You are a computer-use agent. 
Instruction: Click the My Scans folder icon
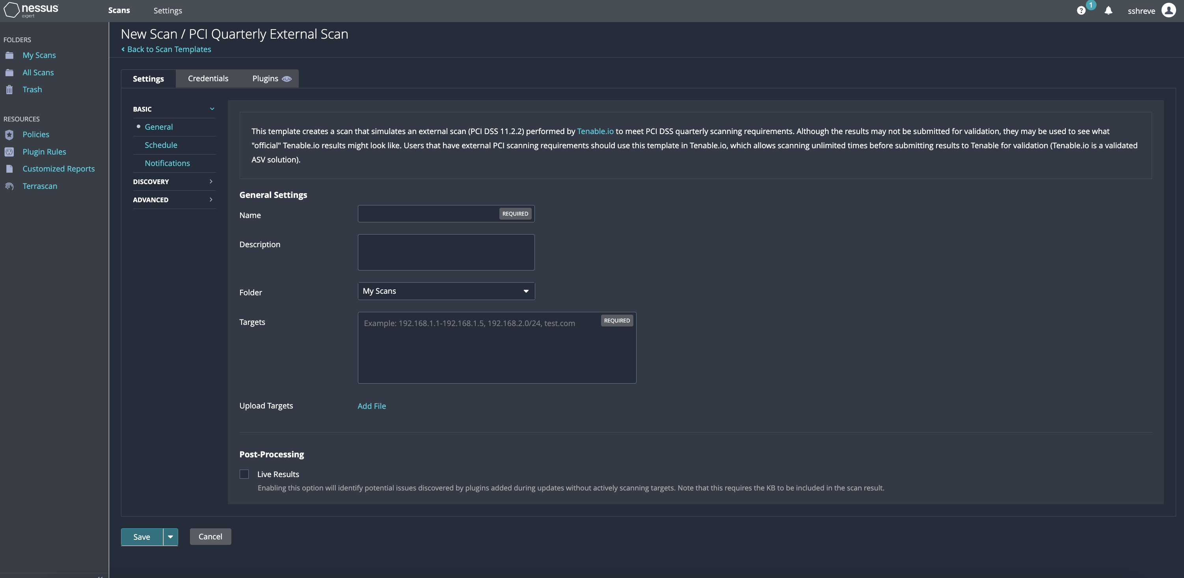click(x=9, y=55)
